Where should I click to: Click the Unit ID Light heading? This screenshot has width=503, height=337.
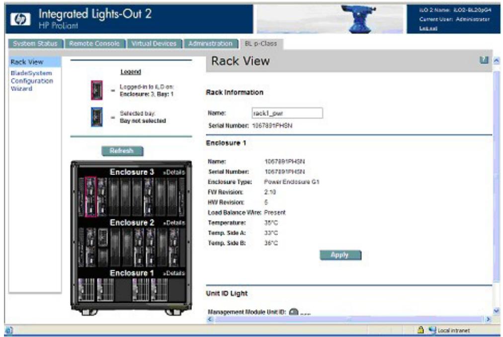click(x=227, y=293)
